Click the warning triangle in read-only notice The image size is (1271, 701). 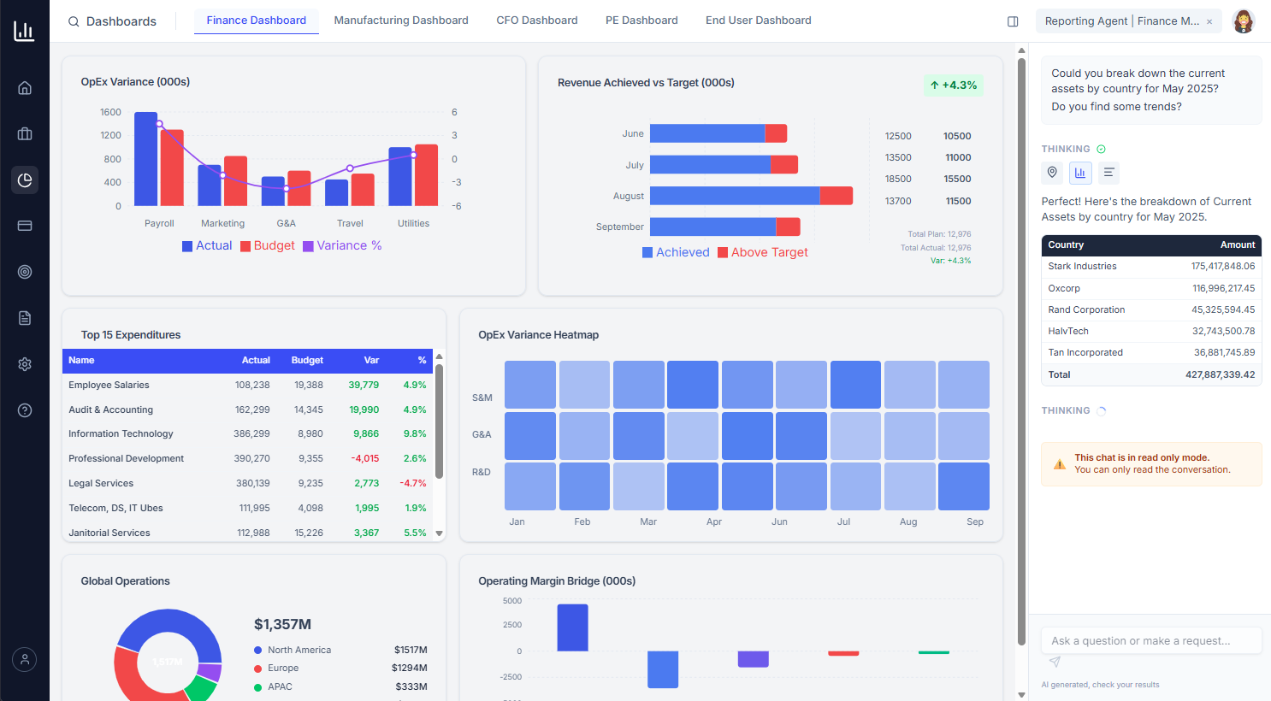coord(1060,464)
